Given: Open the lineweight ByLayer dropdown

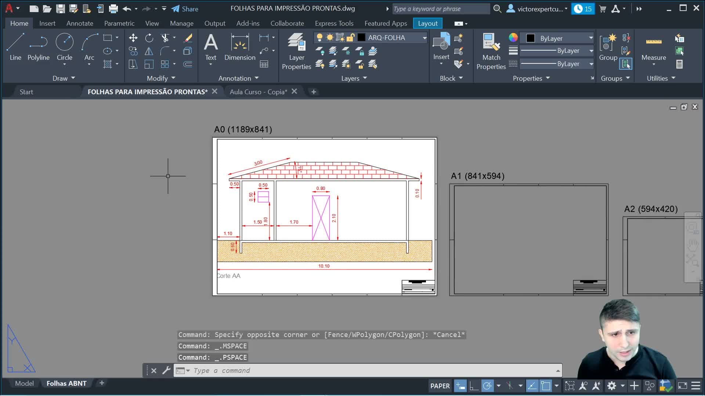Looking at the screenshot, I should tap(591, 51).
